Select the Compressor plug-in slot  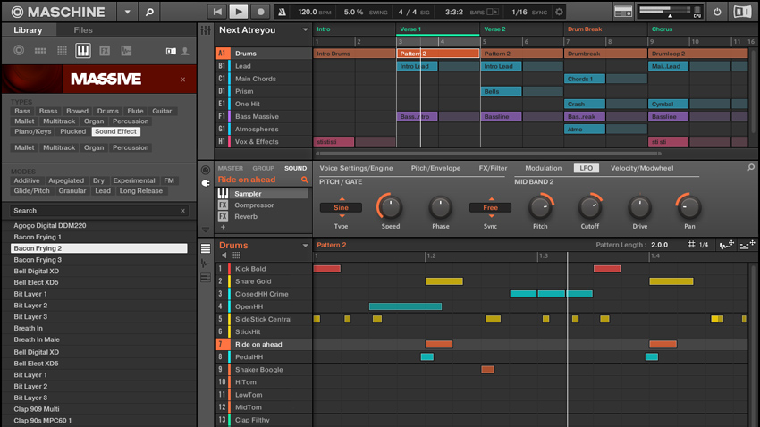[262, 205]
